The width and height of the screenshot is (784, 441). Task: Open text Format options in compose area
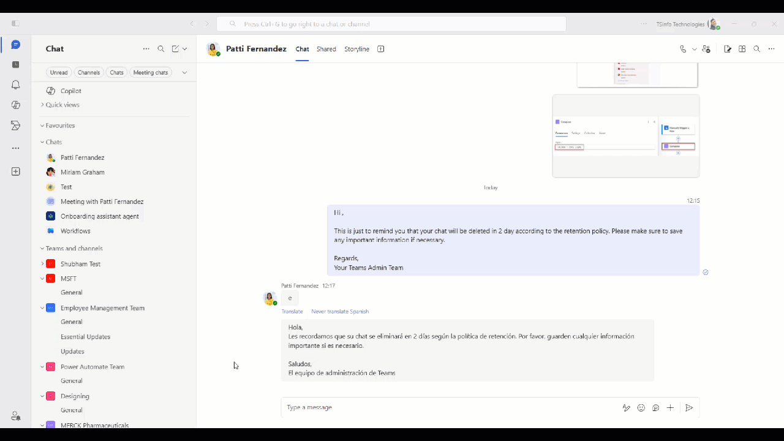point(626,407)
